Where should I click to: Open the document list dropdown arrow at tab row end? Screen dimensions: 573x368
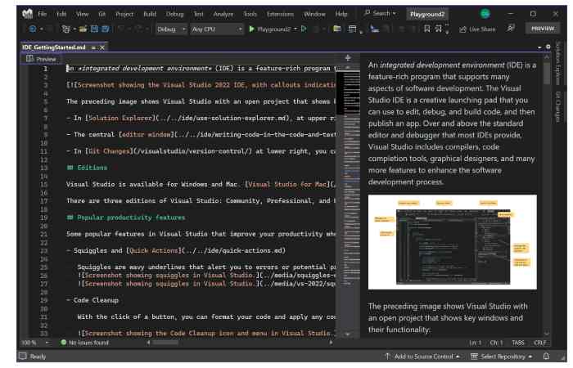tap(539, 47)
